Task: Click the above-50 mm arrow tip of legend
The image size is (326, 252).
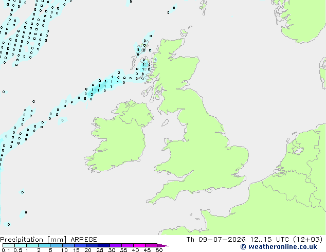Action: click(x=163, y=245)
